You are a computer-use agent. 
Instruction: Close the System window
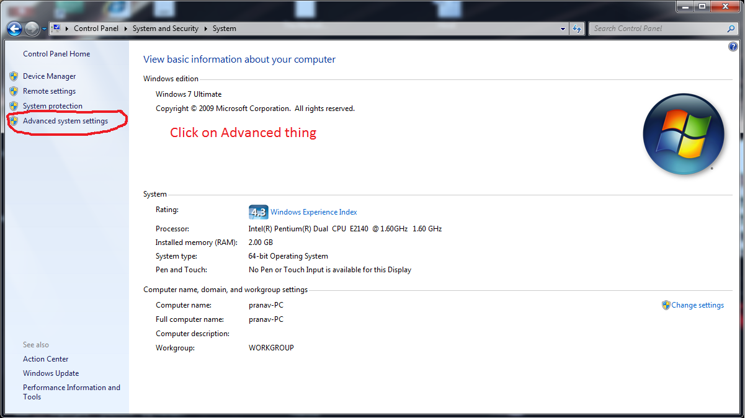[x=725, y=6]
